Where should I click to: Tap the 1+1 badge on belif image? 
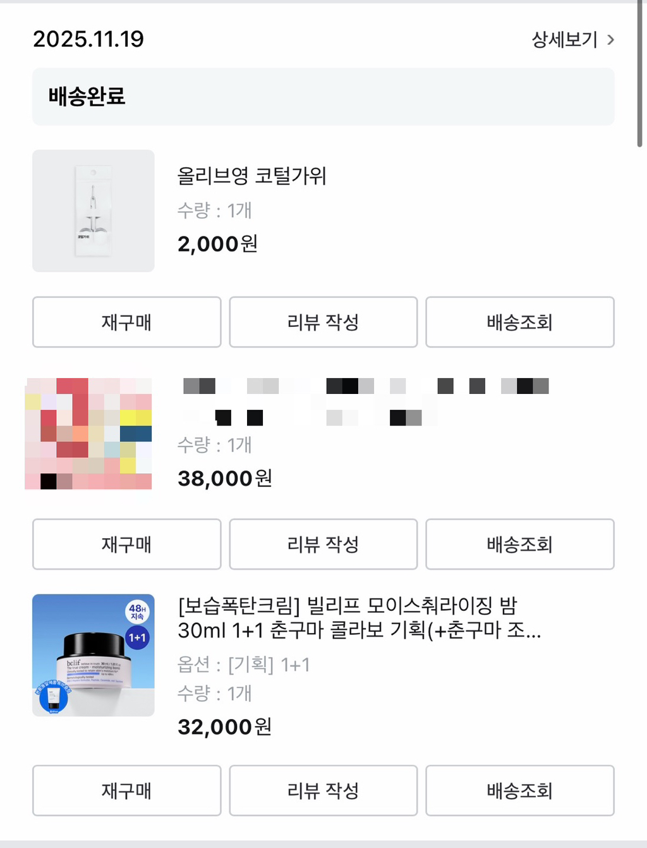137,637
